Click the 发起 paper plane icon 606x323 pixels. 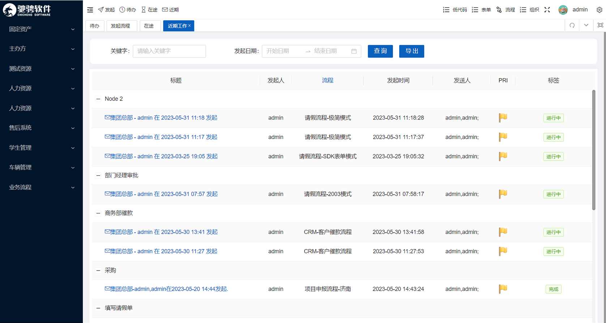(x=101, y=10)
